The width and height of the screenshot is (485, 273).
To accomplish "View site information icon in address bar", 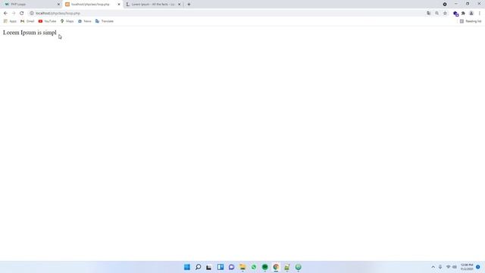I will [32, 14].
